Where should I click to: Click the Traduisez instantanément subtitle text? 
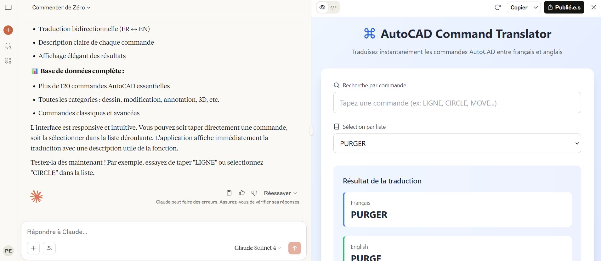(457, 52)
